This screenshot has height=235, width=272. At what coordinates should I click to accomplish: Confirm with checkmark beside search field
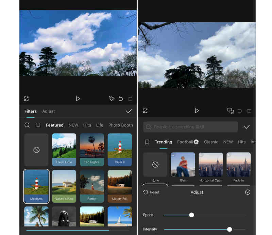click(247, 127)
